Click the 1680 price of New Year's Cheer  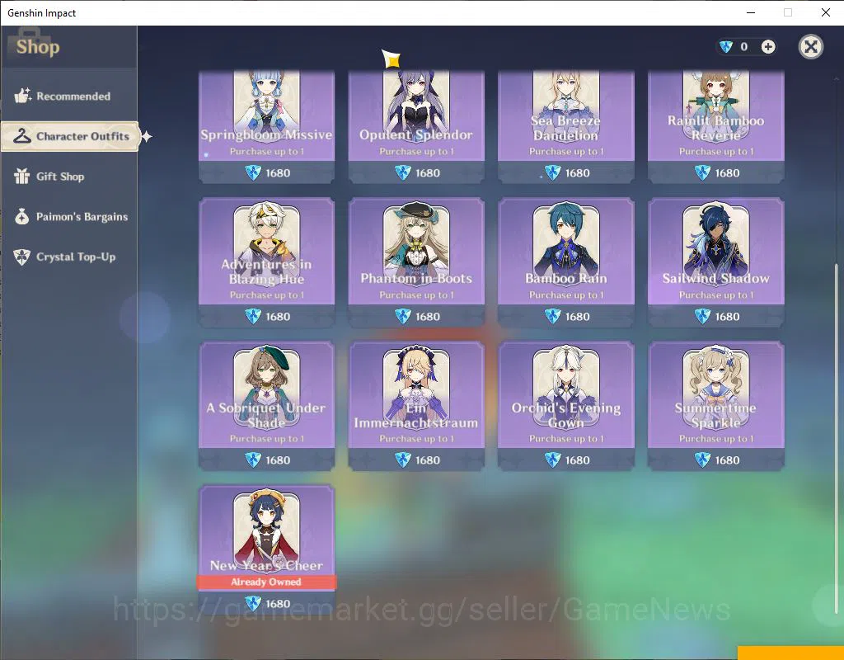(x=279, y=604)
